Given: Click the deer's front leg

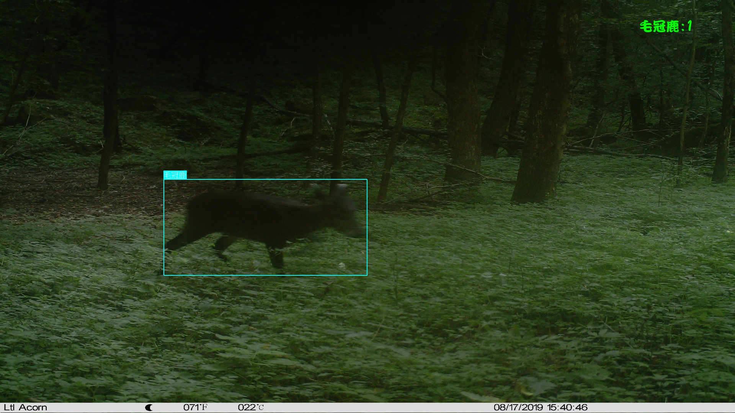Looking at the screenshot, I should coord(276,256).
